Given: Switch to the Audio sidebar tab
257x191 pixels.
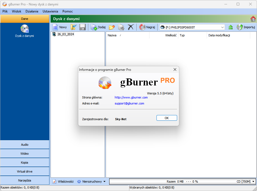Looking at the screenshot, I should pos(25,145).
